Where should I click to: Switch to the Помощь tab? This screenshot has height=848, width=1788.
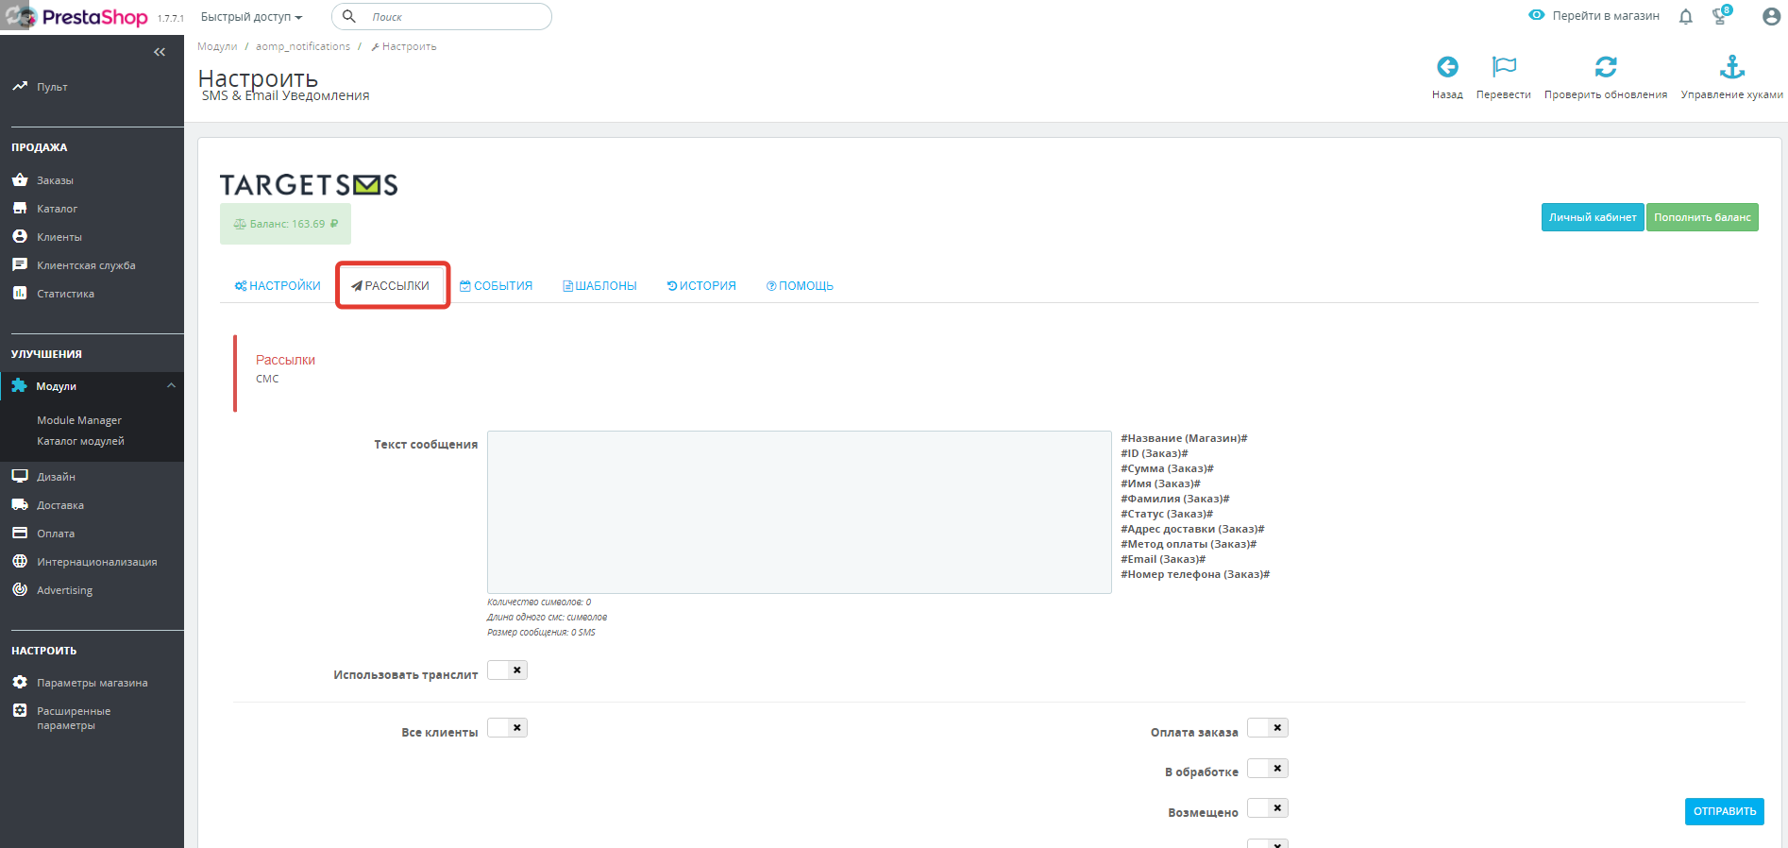coord(800,285)
